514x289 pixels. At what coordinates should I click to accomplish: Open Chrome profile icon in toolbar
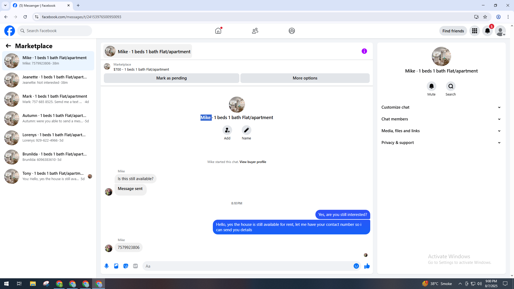point(498,17)
